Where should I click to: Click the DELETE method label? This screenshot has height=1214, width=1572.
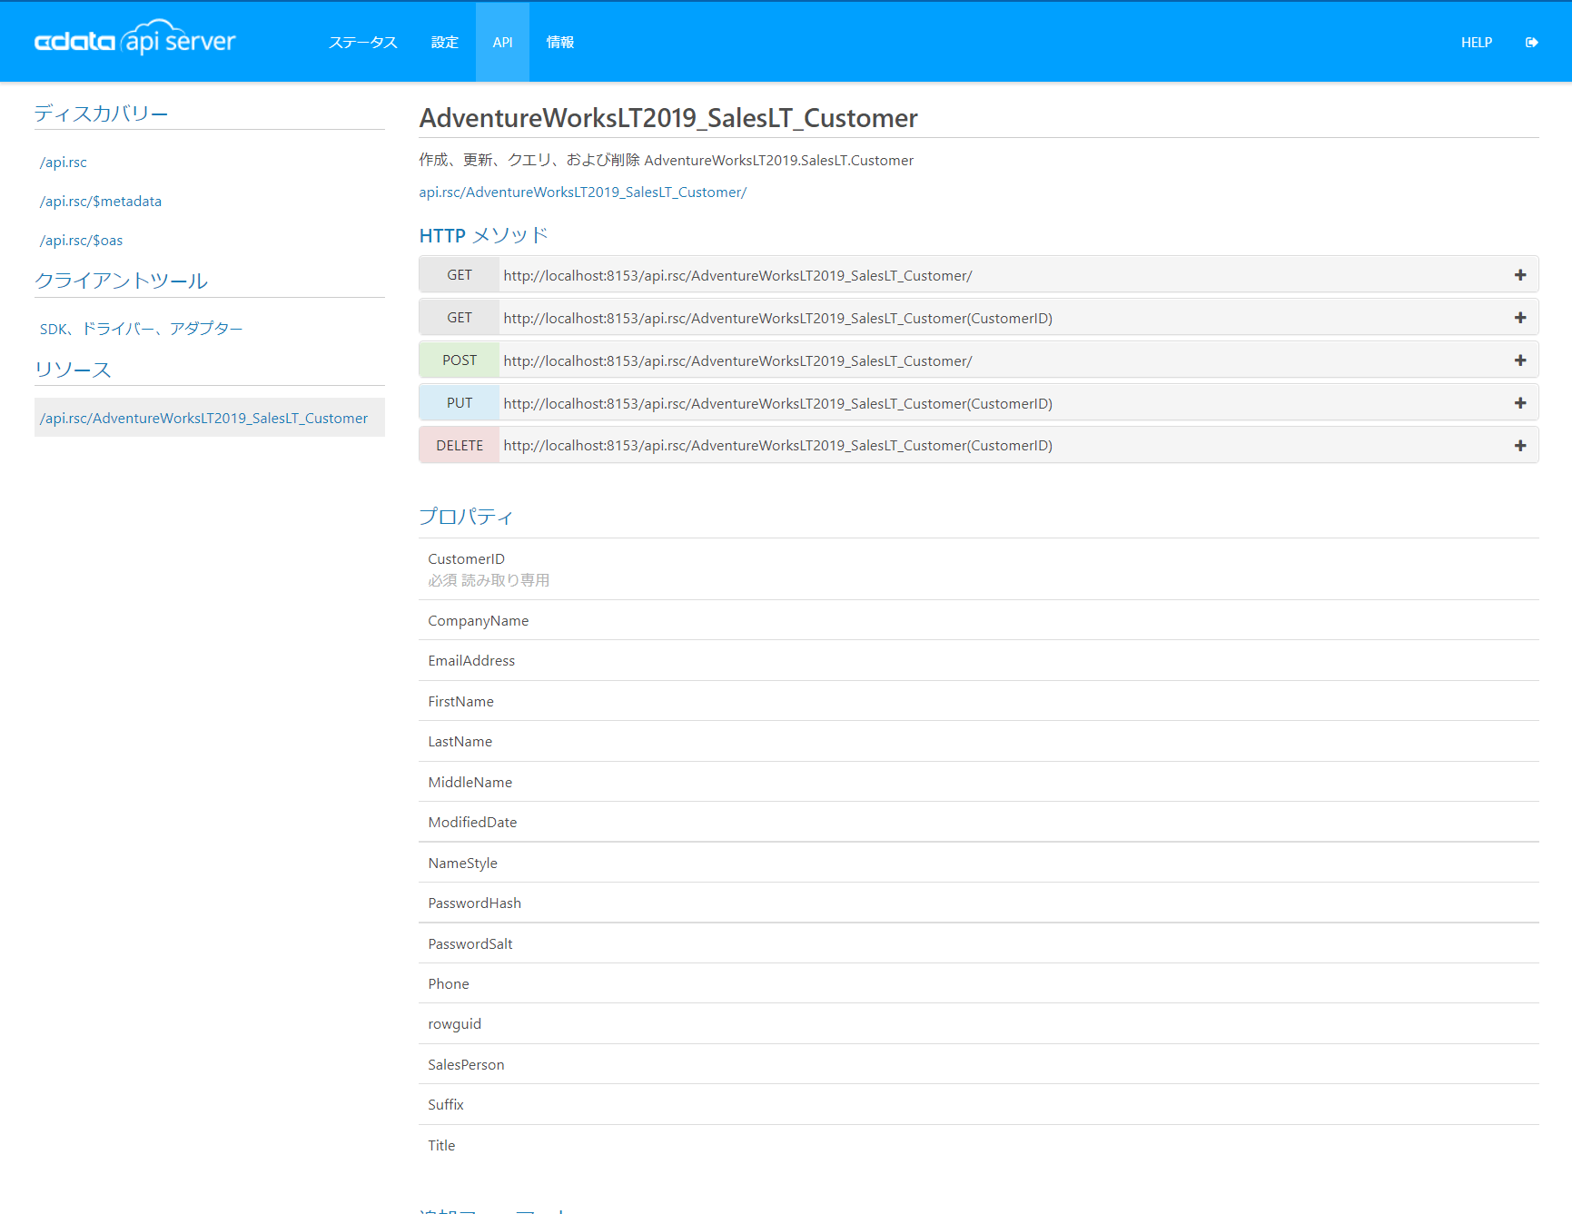[x=460, y=446]
